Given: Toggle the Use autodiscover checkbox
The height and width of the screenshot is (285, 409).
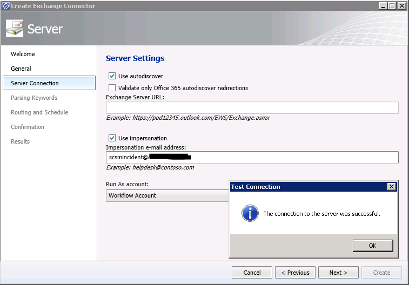Looking at the screenshot, I should [112, 76].
